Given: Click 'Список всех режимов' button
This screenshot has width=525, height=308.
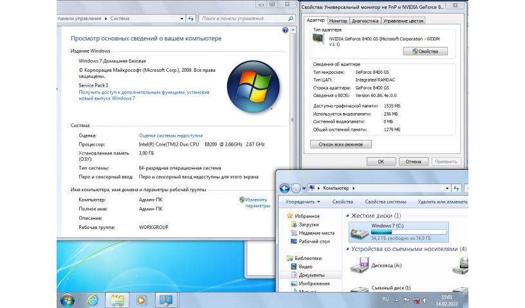Looking at the screenshot, I should [341, 144].
